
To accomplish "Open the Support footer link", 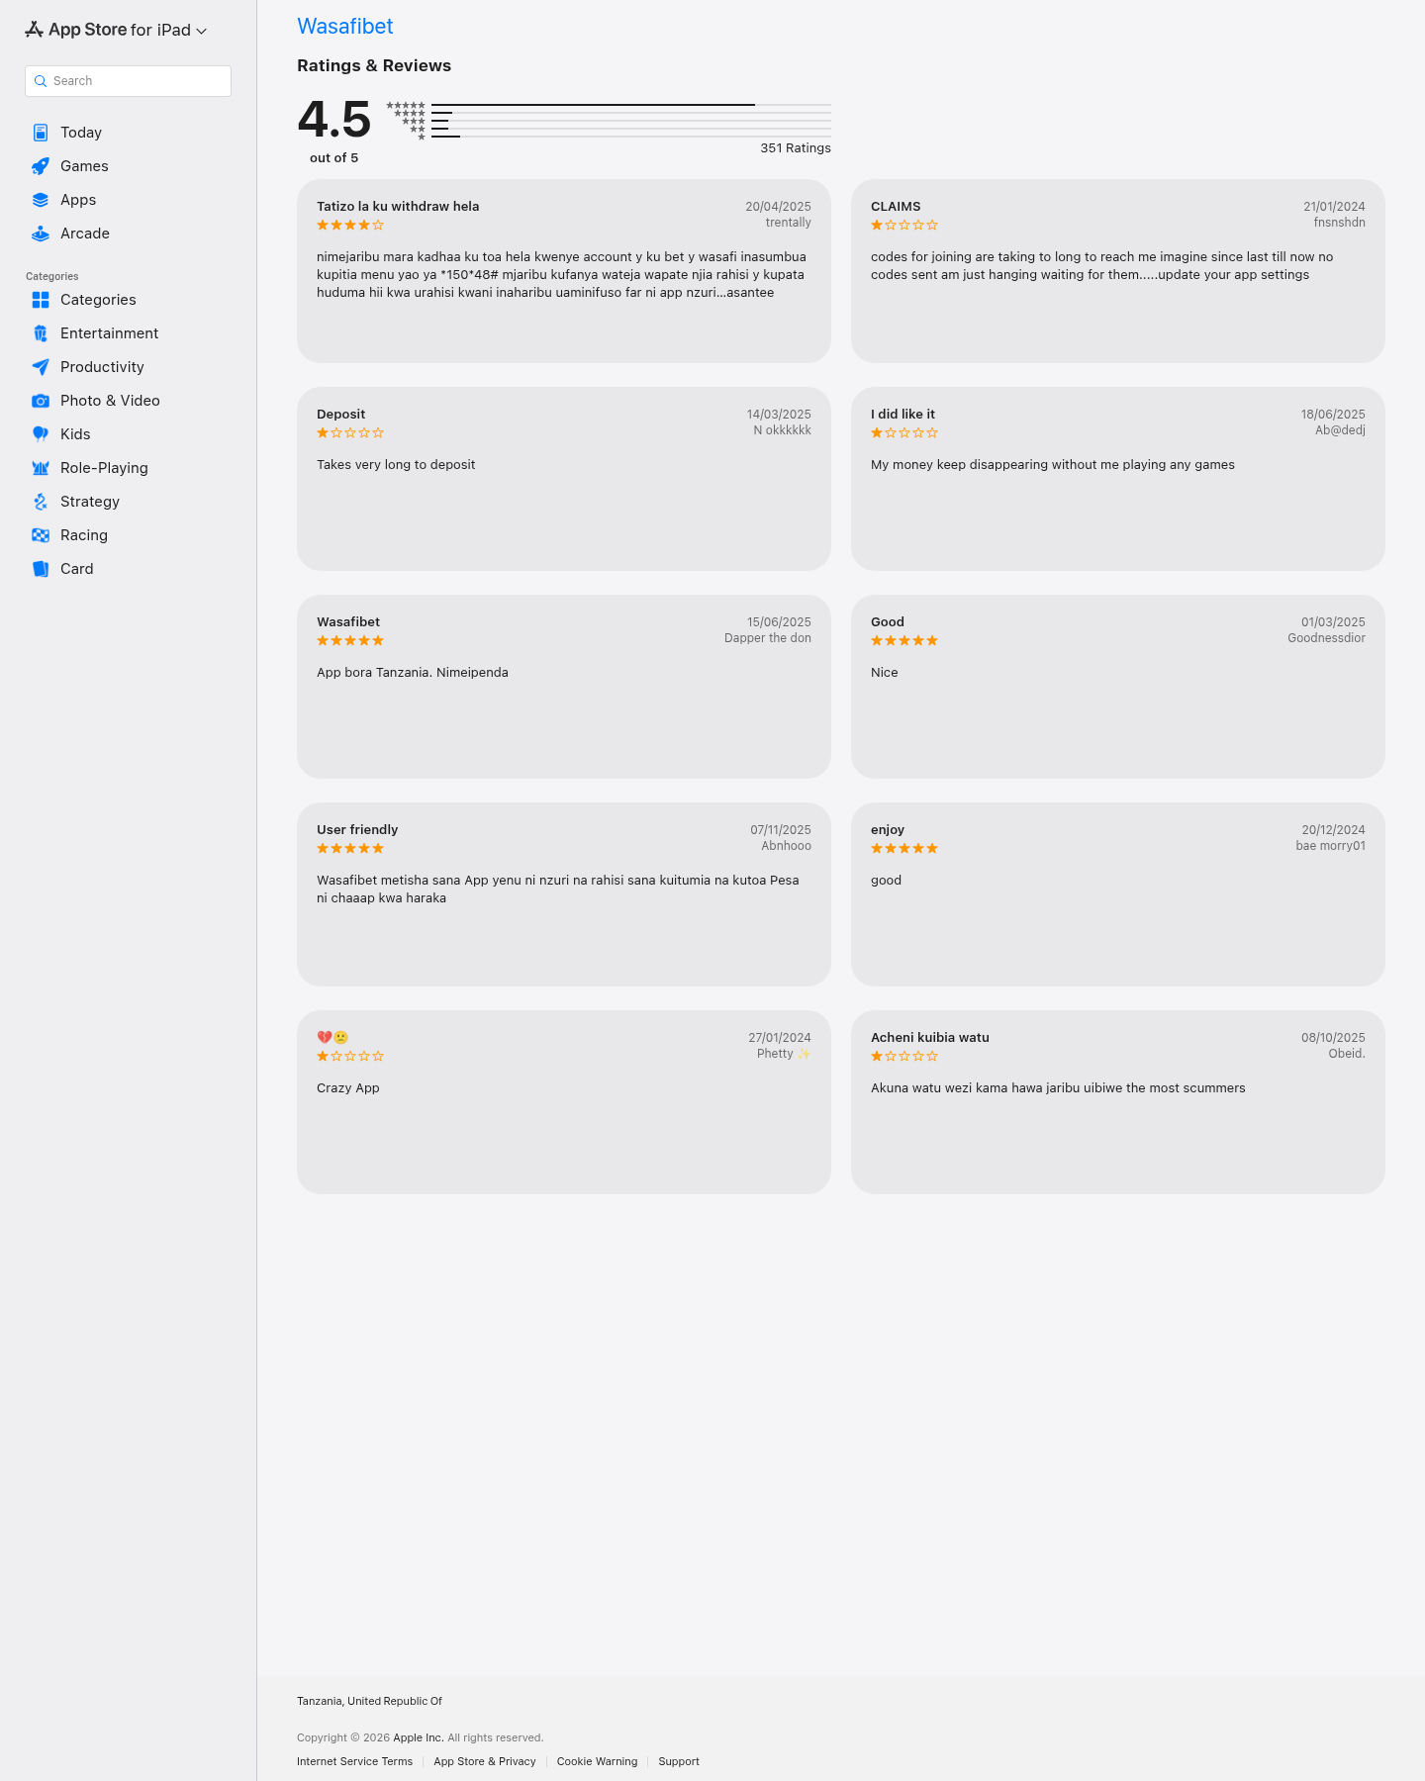I will tap(679, 1761).
